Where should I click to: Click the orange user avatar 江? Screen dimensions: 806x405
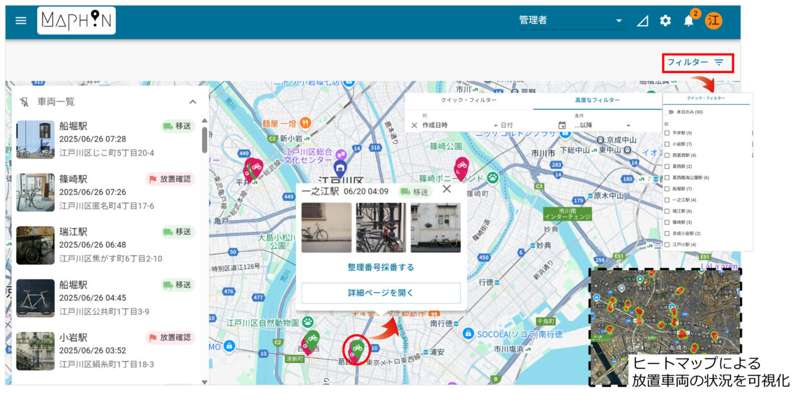tap(713, 21)
